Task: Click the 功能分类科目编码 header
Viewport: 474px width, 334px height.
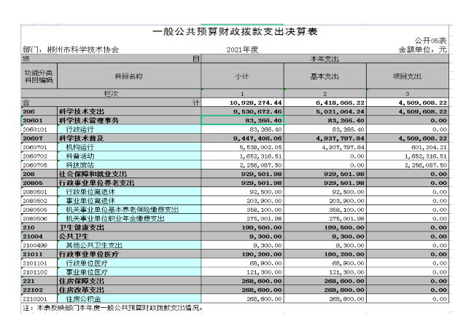Action: pyautogui.click(x=39, y=76)
